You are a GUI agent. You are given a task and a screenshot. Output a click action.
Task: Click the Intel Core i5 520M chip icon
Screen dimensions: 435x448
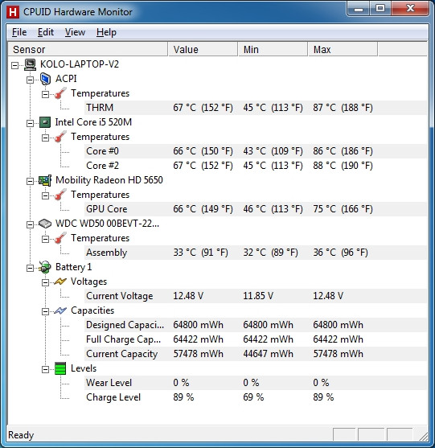coord(45,122)
